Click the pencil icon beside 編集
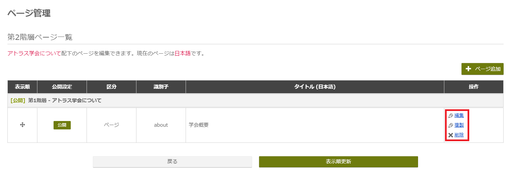Image resolution: width=510 pixels, height=175 pixels. click(451, 115)
